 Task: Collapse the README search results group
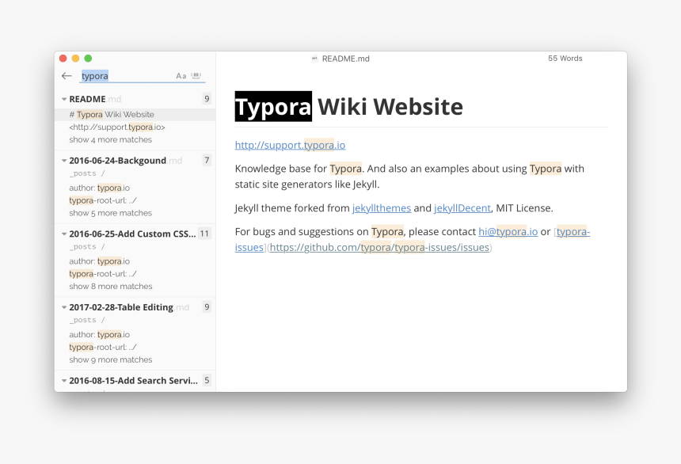[x=64, y=99]
